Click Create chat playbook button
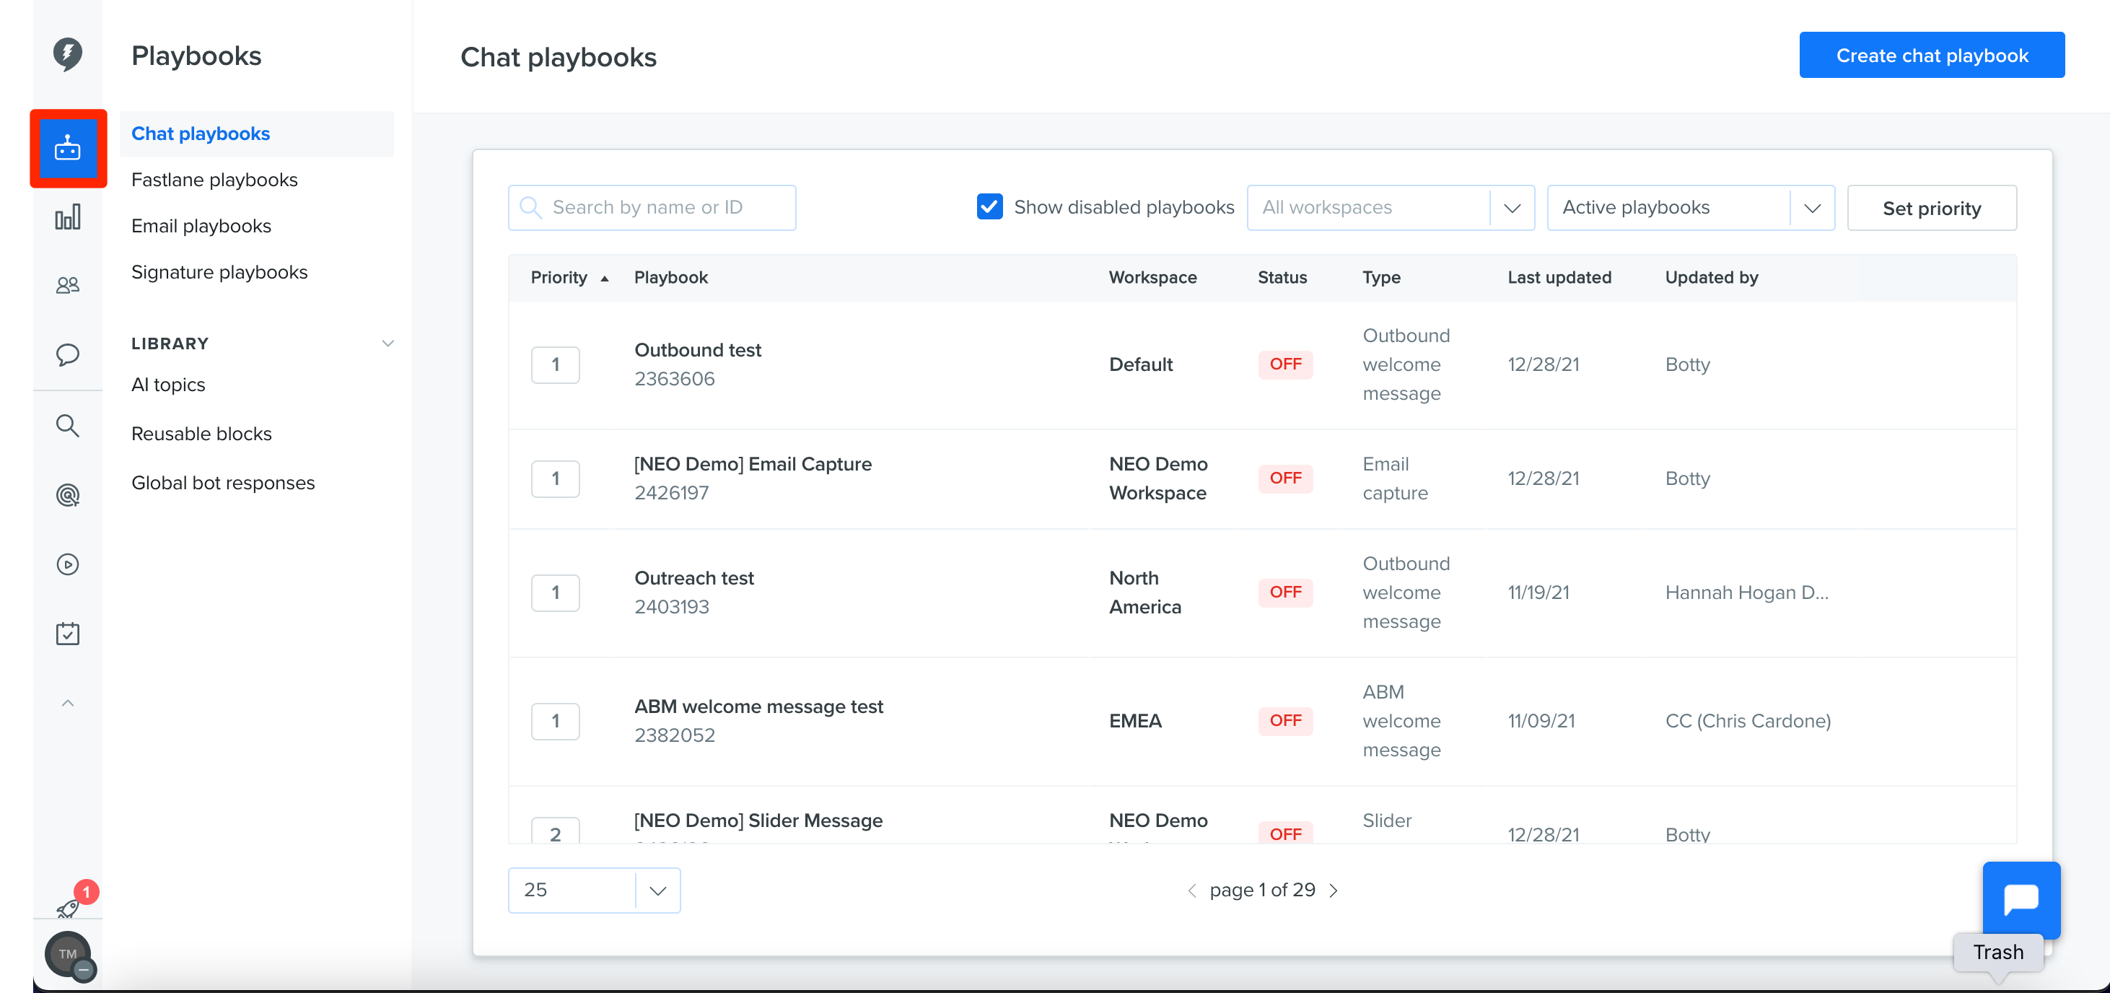Screen dimensions: 2110x993 (1932, 56)
